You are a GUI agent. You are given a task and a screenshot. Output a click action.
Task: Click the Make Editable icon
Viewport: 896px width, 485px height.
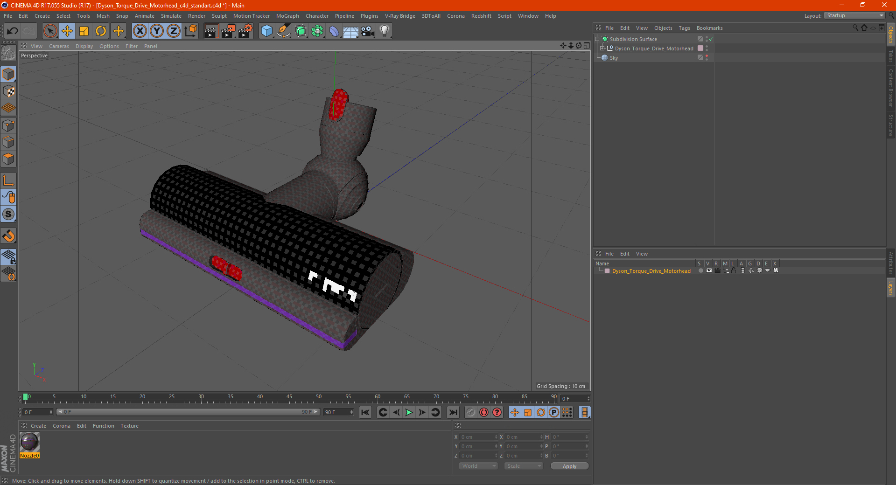pyautogui.click(x=8, y=53)
